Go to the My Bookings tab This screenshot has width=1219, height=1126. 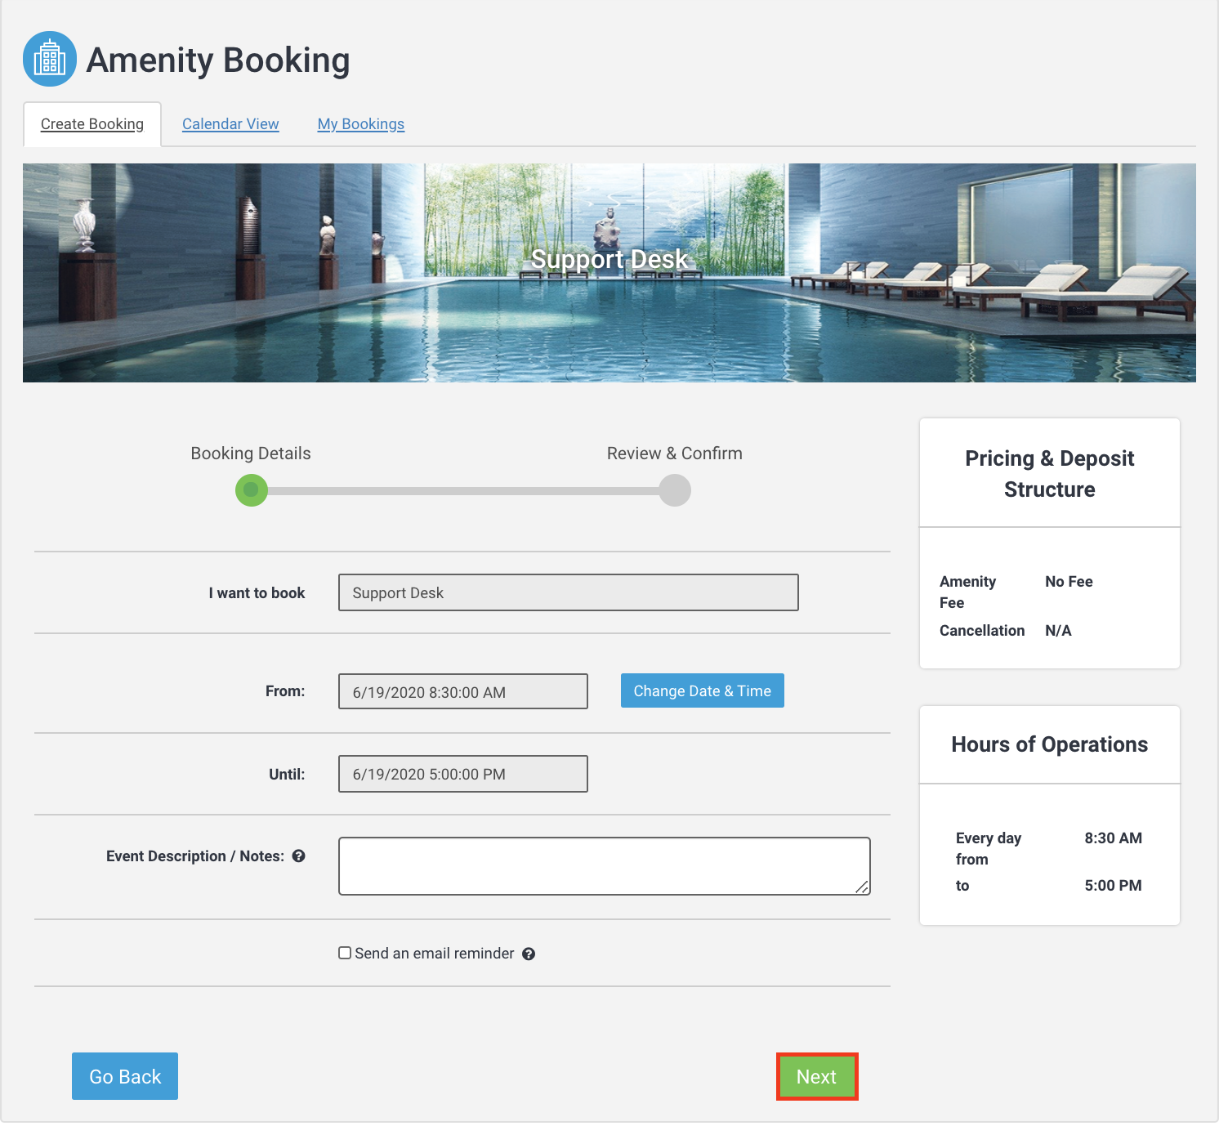tap(361, 124)
